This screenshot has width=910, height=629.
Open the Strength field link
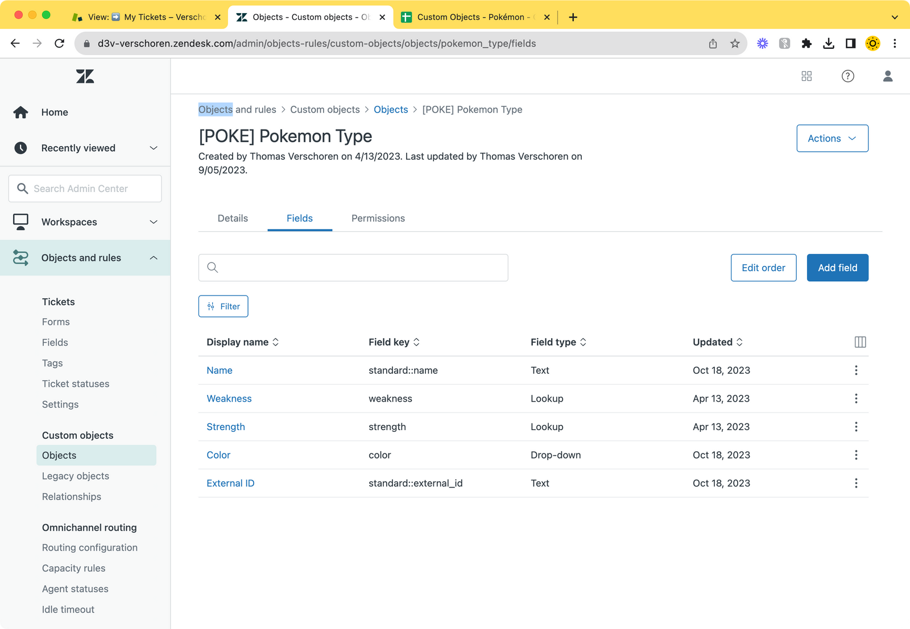226,426
